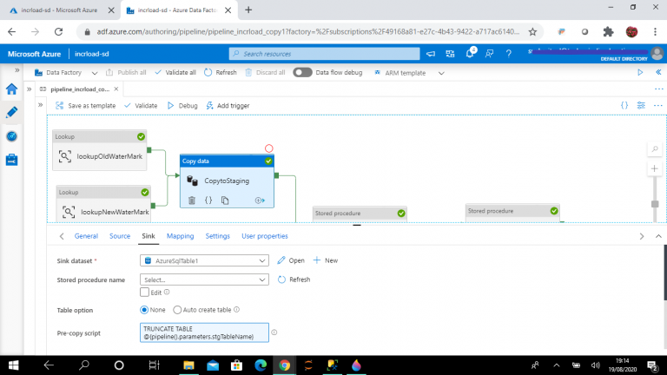Expand the Data Factory dropdown chevron
667x375 pixels.
pyautogui.click(x=95, y=73)
